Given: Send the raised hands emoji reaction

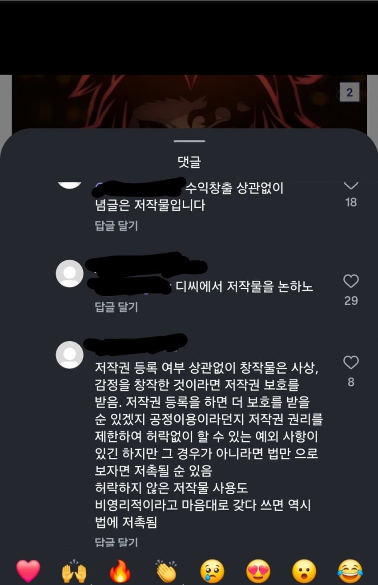Looking at the screenshot, I should [74, 571].
